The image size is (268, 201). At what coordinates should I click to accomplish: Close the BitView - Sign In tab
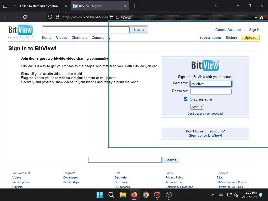point(125,6)
